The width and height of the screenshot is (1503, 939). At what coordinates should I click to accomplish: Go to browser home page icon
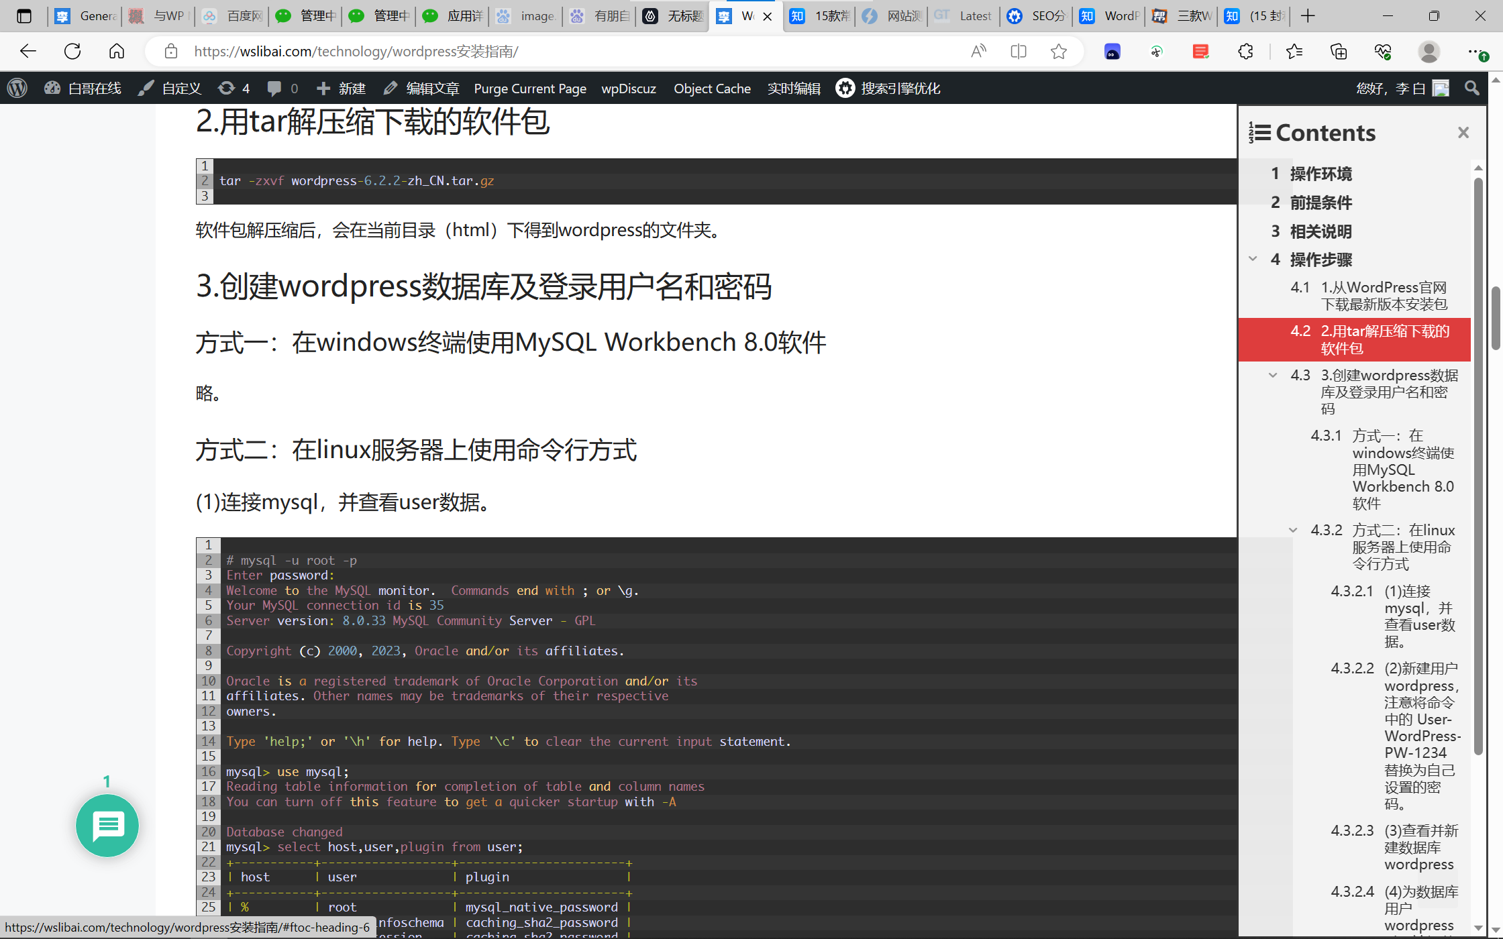(x=117, y=52)
